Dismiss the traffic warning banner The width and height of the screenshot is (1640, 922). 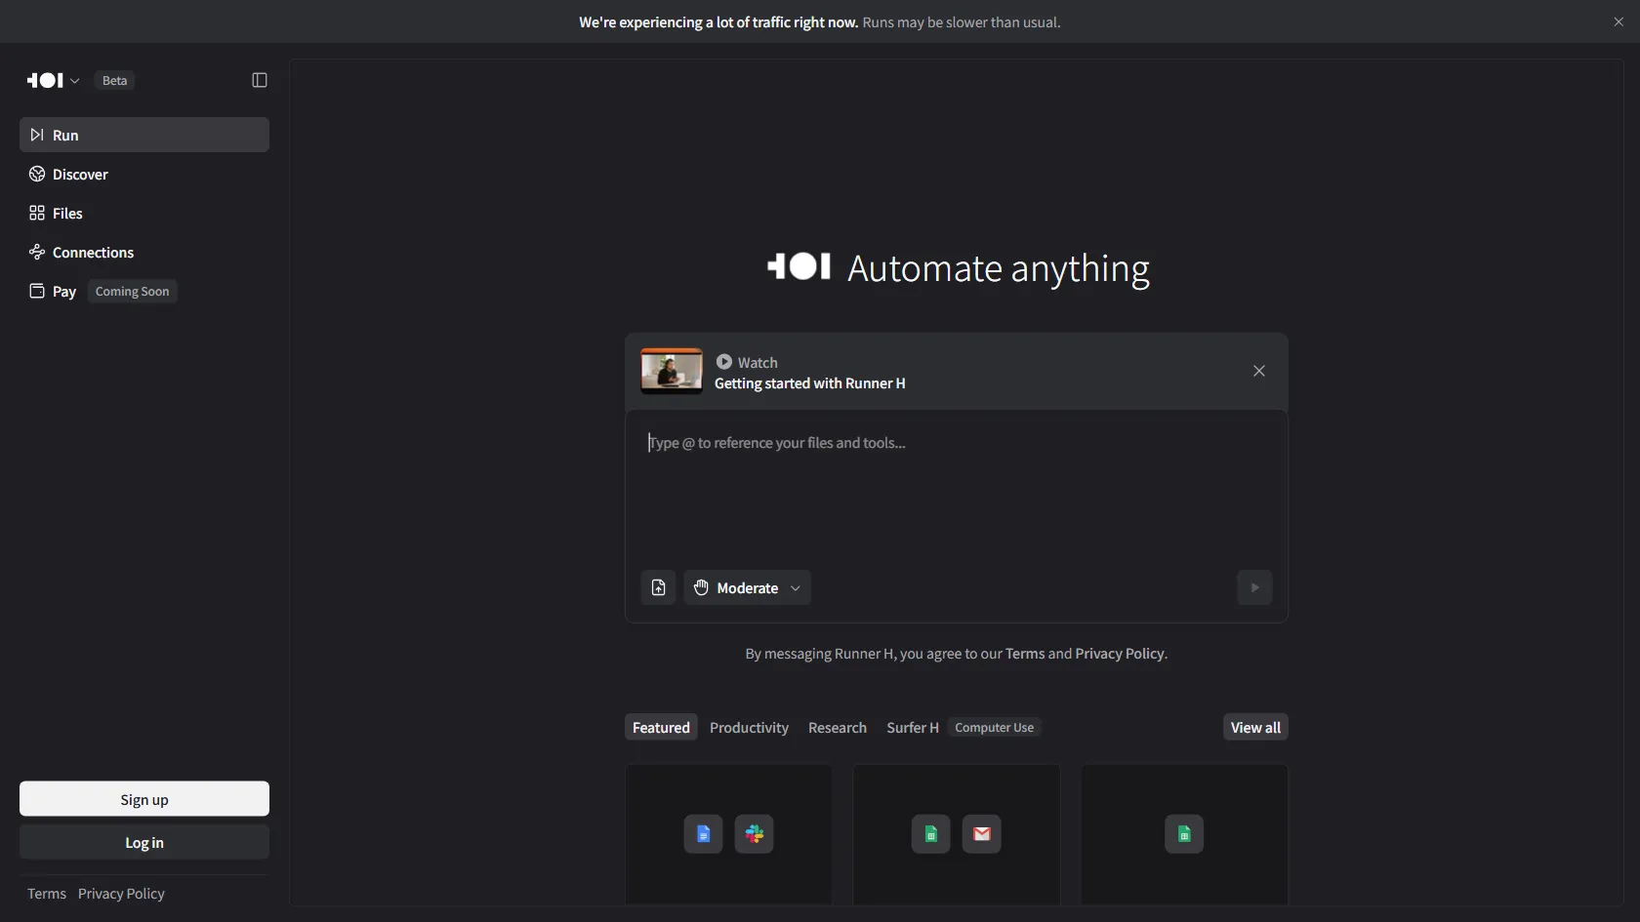coord(1619,21)
